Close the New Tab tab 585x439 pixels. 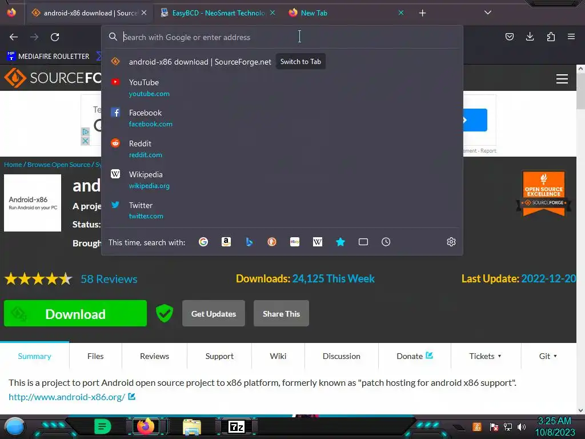401,13
